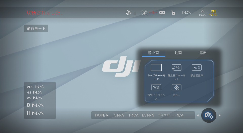Click the left arrow beside camera button
The width and height of the screenshot is (243, 133).
click(x=198, y=115)
